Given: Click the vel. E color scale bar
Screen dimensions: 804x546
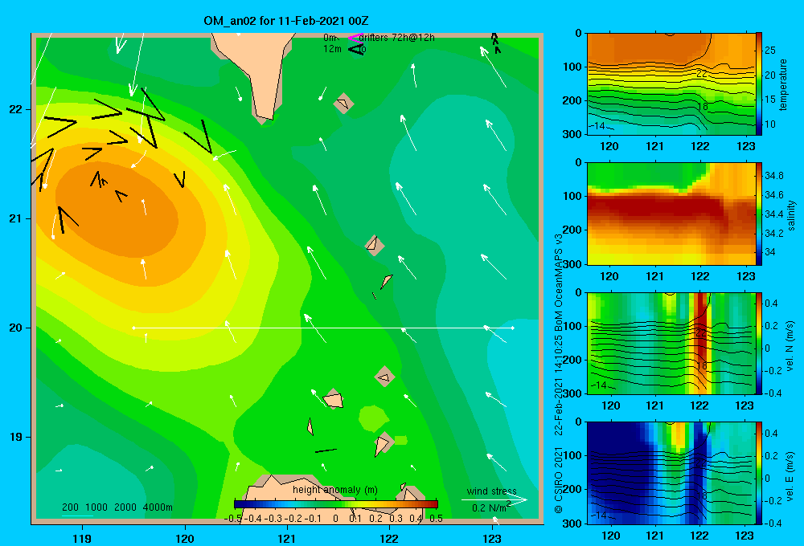Looking at the screenshot, I should [758, 473].
